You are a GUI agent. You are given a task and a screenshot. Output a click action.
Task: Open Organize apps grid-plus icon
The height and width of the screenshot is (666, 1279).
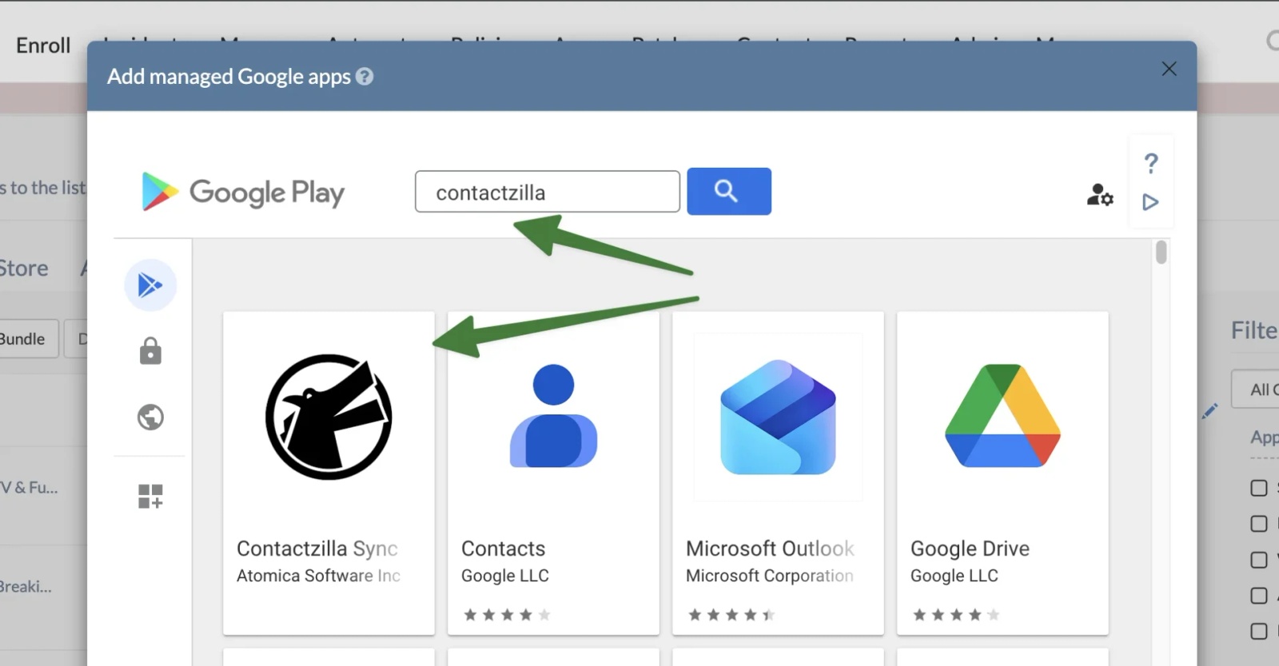click(150, 496)
